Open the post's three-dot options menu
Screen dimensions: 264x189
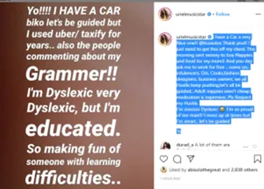[258, 14]
